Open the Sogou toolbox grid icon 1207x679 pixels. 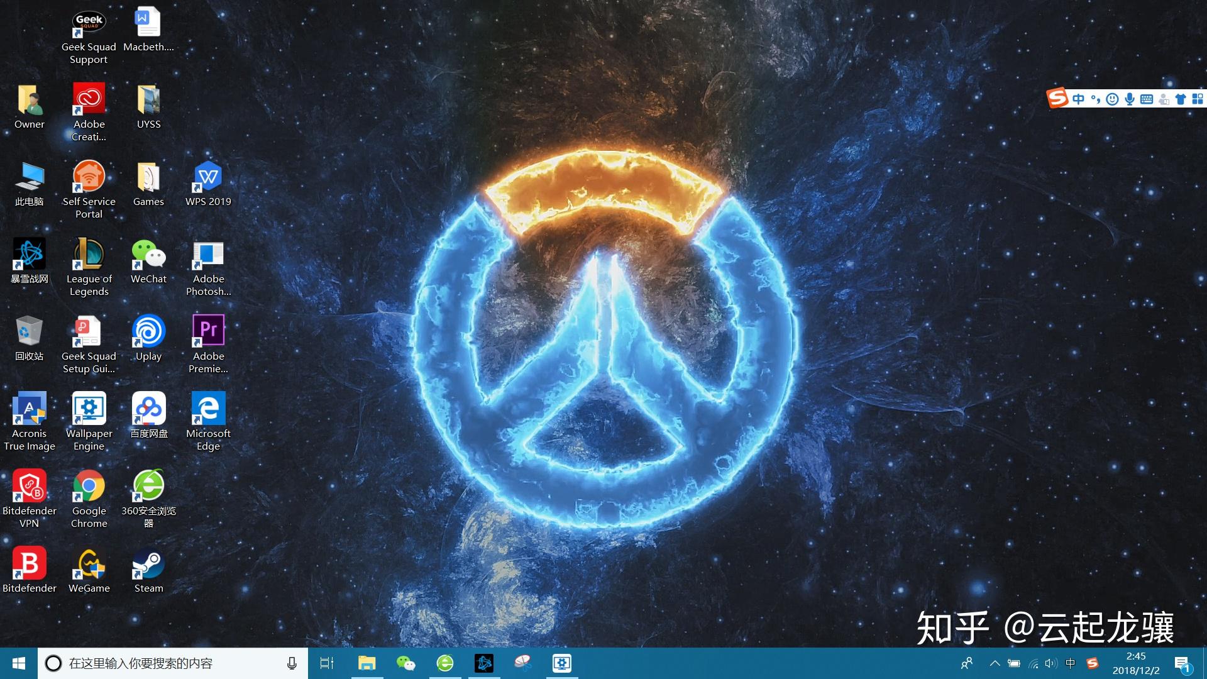point(1198,99)
